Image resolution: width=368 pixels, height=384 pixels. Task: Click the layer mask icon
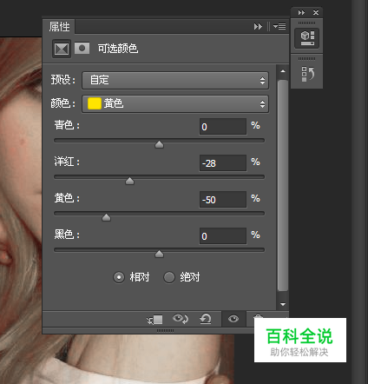(x=82, y=48)
